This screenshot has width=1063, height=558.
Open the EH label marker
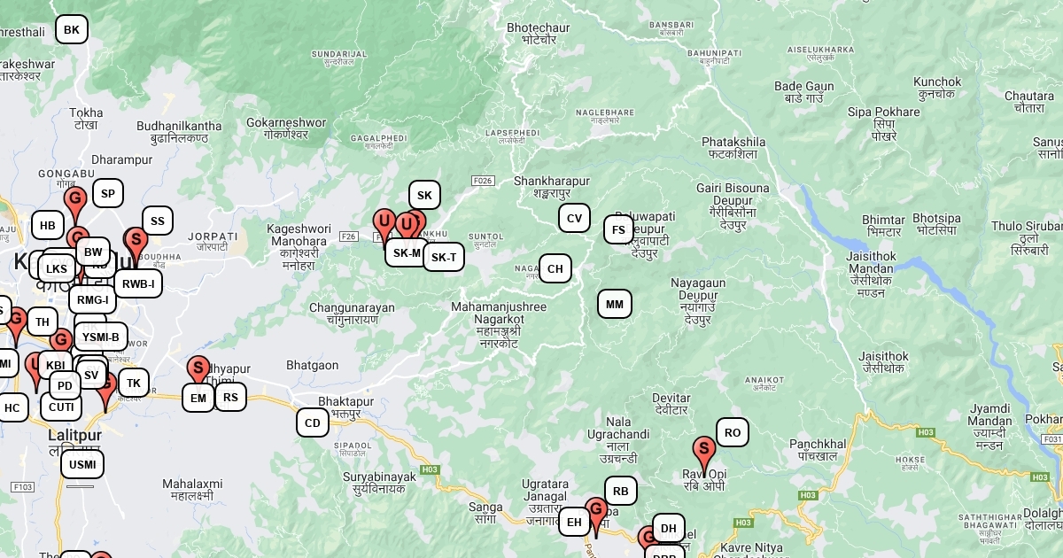(x=574, y=522)
